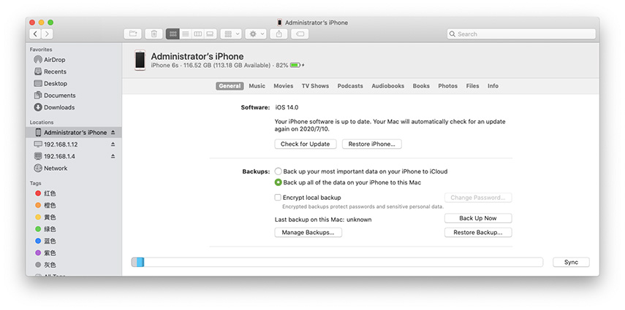This screenshot has width=625, height=310.
Task: Switch to list view mode
Action: pyautogui.click(x=186, y=34)
